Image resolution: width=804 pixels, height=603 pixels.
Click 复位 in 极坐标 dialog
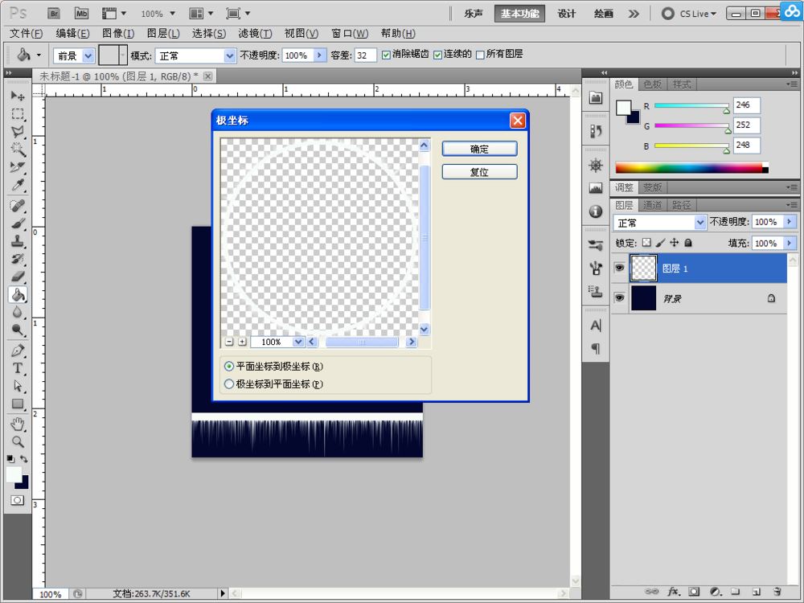point(479,172)
